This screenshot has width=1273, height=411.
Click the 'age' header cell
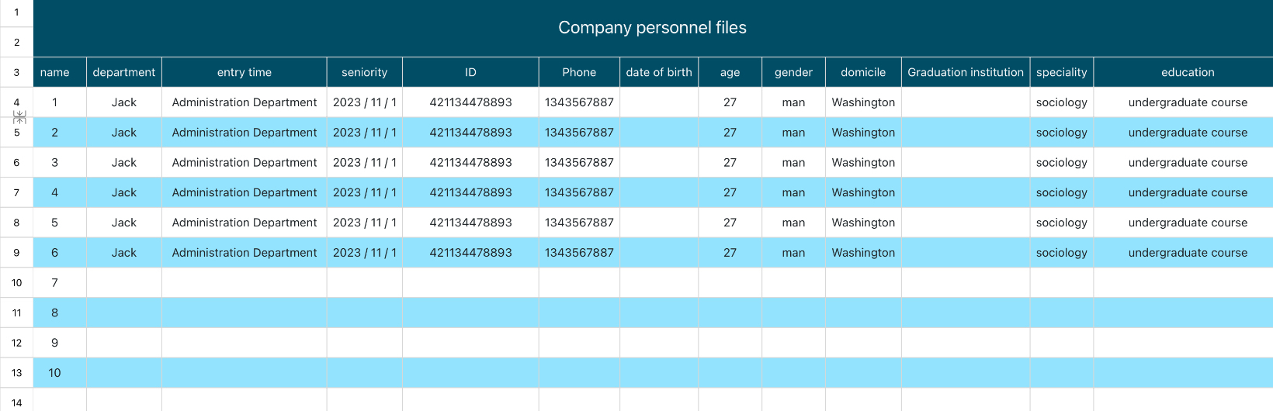pos(730,72)
